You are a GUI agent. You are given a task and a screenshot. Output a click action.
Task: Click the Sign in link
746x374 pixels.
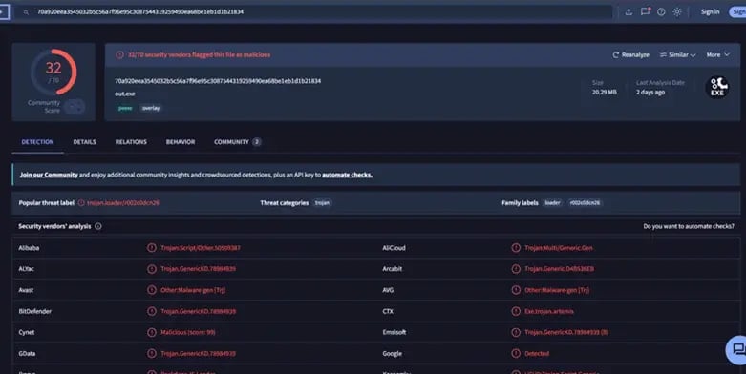[x=710, y=11]
